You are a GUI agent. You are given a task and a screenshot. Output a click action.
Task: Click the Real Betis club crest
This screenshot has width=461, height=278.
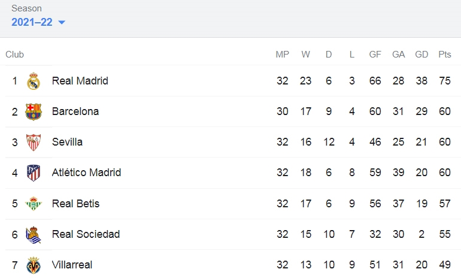[x=34, y=204]
